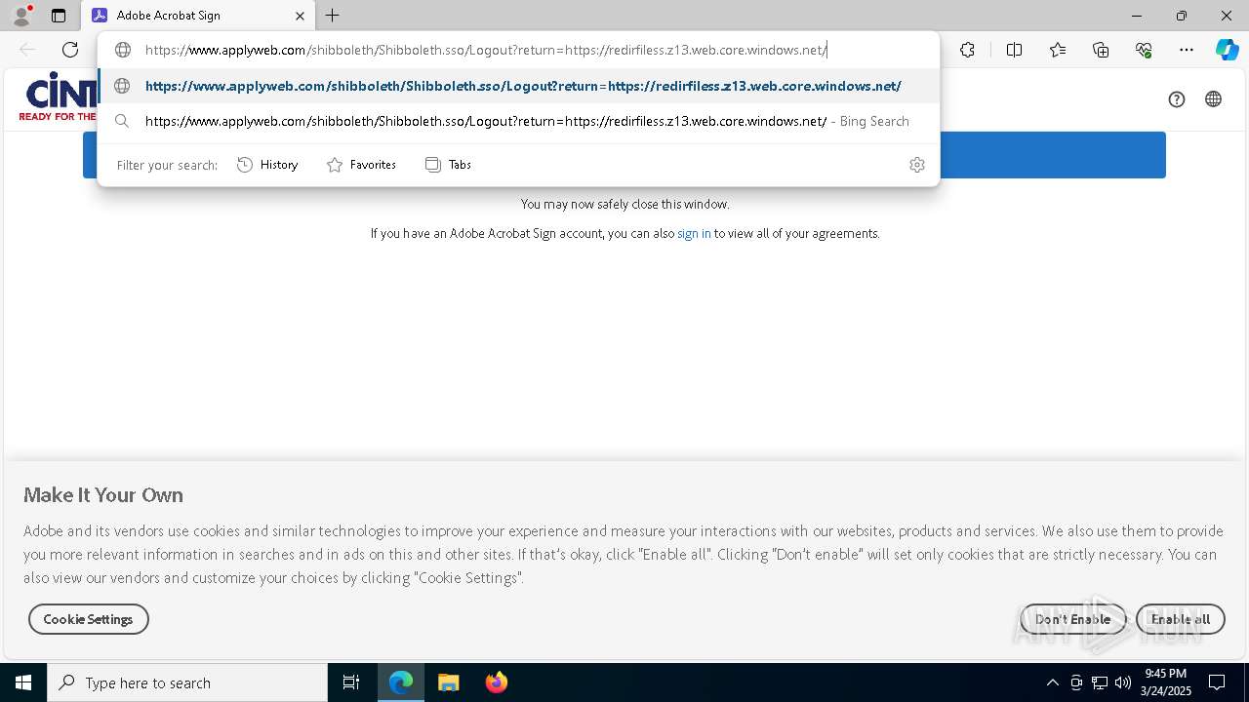Click the browser back arrow
Image resolution: width=1249 pixels, height=702 pixels.
(x=27, y=50)
